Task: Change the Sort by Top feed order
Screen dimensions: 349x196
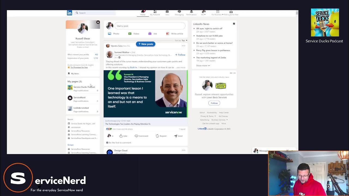Action: 181,40
